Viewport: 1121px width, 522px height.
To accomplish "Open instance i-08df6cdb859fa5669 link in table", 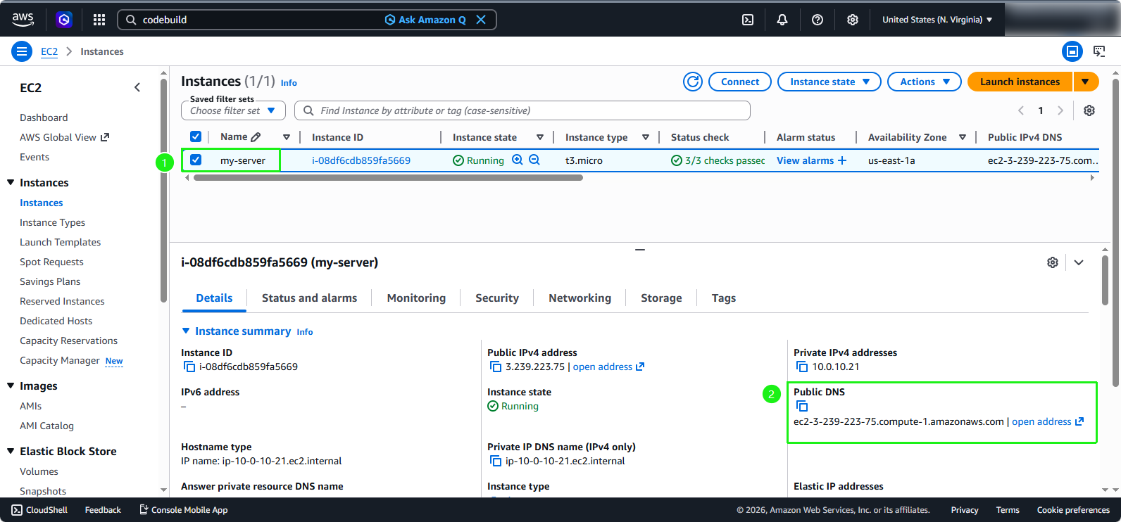I will tap(361, 160).
